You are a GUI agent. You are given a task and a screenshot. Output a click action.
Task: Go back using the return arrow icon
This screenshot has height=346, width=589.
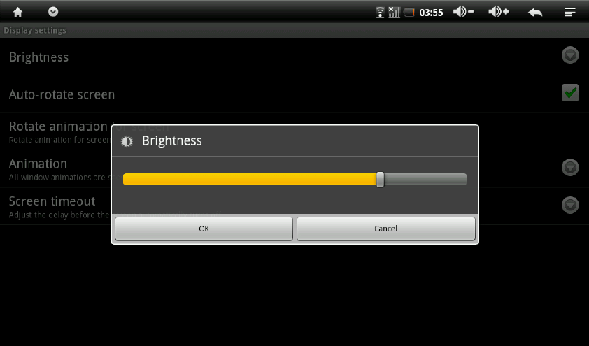(535, 13)
